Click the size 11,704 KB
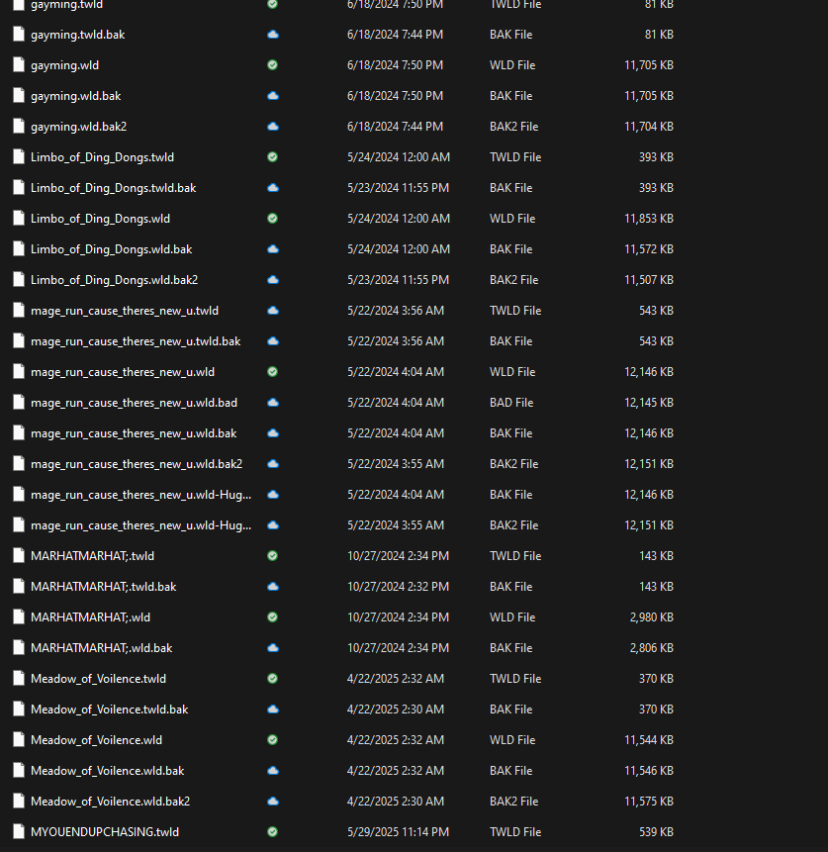This screenshot has width=828, height=852. (x=649, y=127)
